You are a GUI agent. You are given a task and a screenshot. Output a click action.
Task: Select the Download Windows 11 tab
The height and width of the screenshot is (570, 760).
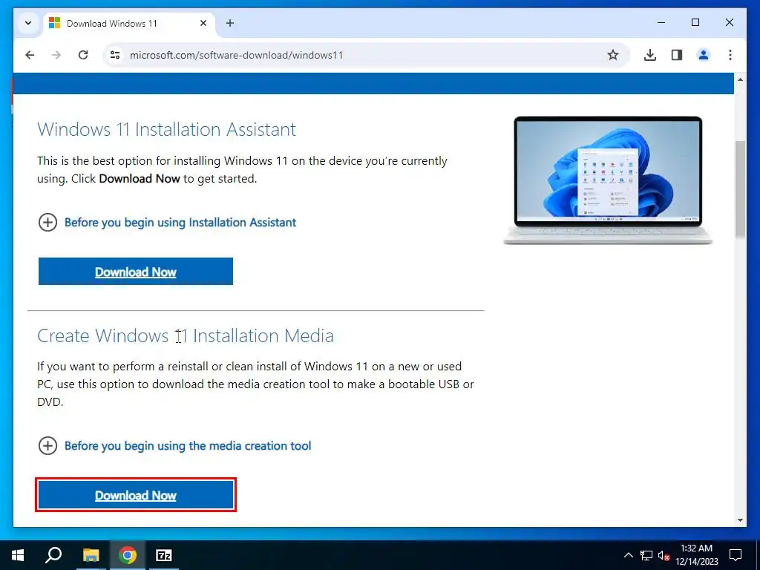pyautogui.click(x=128, y=23)
